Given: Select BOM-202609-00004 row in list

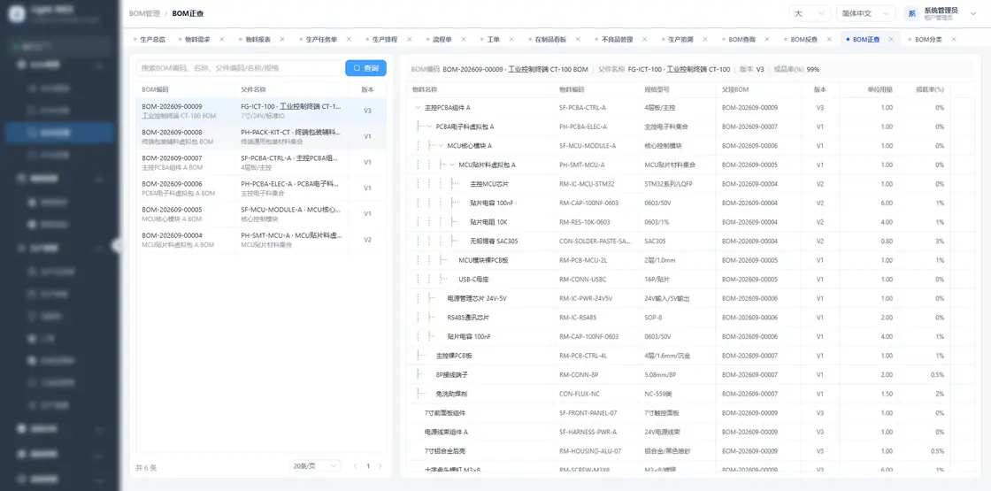Looking at the screenshot, I should coord(261,240).
